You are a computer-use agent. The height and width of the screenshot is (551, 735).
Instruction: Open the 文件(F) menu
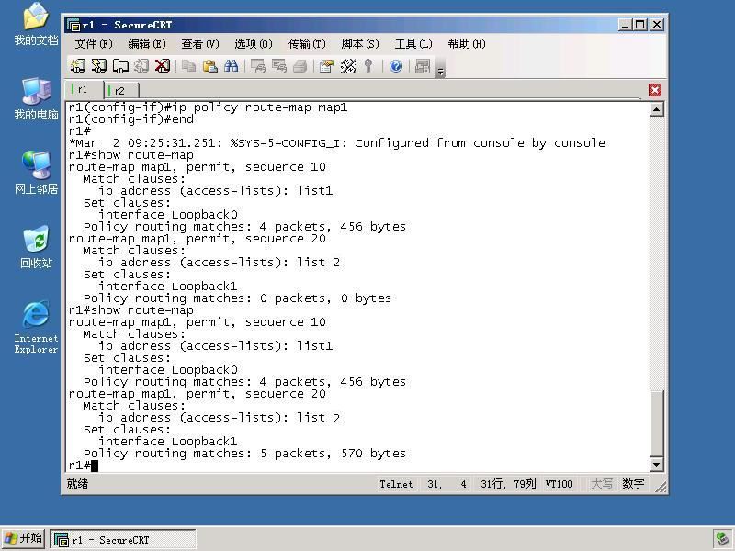tap(94, 44)
